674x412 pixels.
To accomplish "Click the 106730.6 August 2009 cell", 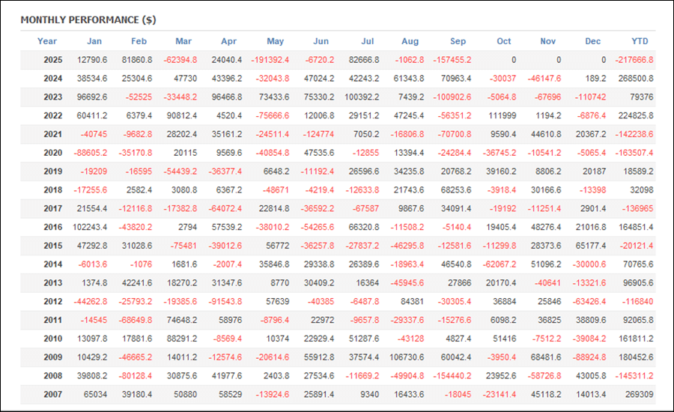I will pyautogui.click(x=407, y=357).
